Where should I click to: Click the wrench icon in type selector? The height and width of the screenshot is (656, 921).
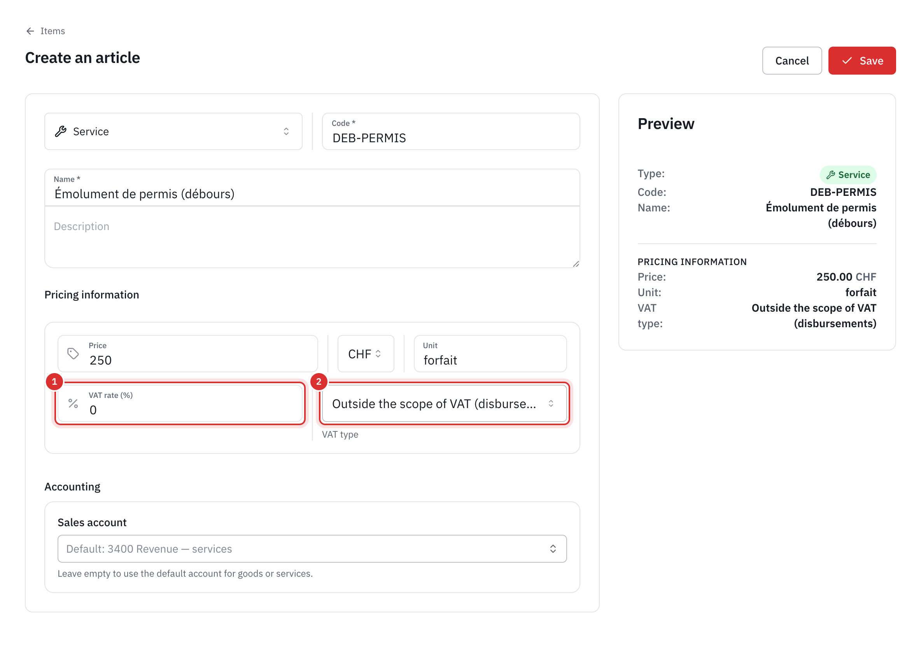coord(61,131)
